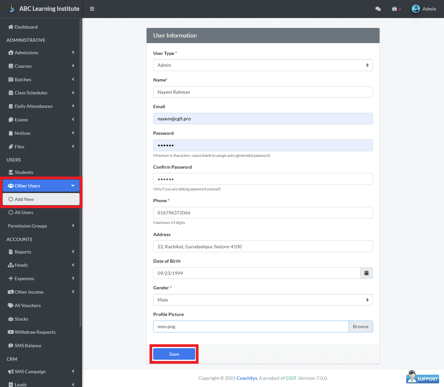444x387 pixels.
Task: Click the gift icon in top bar
Action: pyautogui.click(x=394, y=9)
